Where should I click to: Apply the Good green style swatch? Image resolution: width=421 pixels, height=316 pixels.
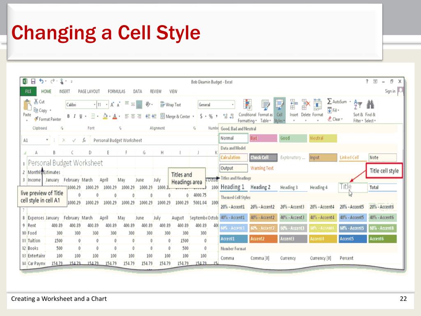click(293, 138)
